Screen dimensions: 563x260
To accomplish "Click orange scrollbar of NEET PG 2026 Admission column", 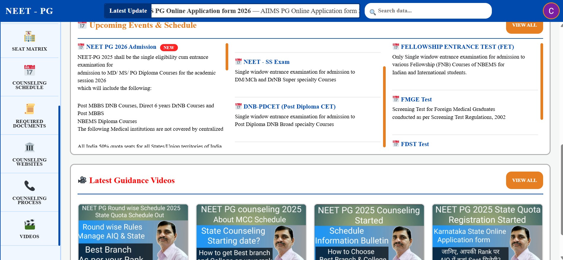I will (x=227, y=57).
